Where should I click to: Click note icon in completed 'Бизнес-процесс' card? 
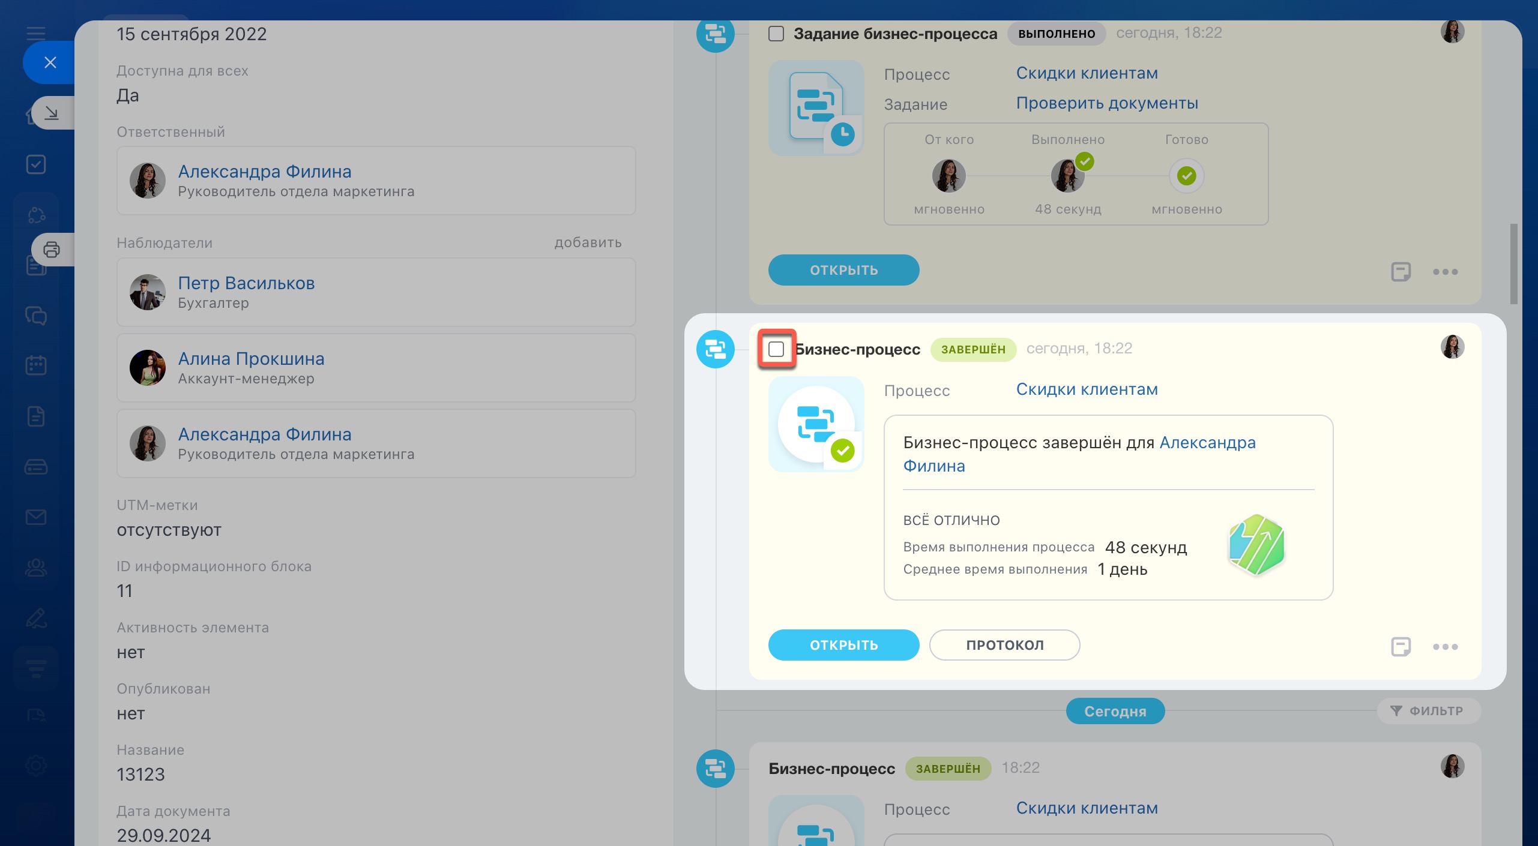click(1401, 647)
